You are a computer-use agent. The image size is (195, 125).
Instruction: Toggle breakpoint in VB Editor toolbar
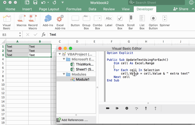[108, 108]
